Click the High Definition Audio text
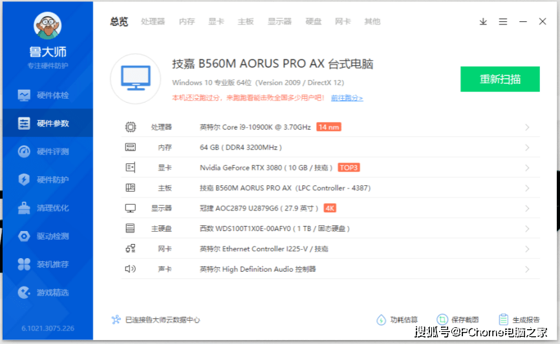This screenshot has height=344, width=560. [257, 269]
